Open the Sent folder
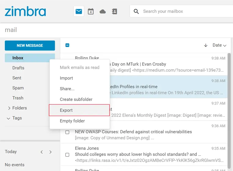 pyautogui.click(x=17, y=78)
